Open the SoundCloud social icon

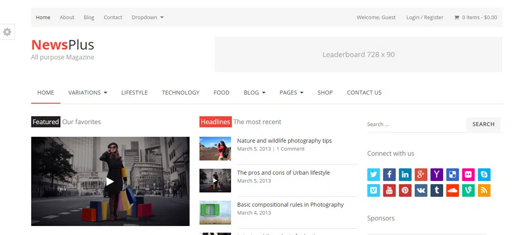[452, 190]
